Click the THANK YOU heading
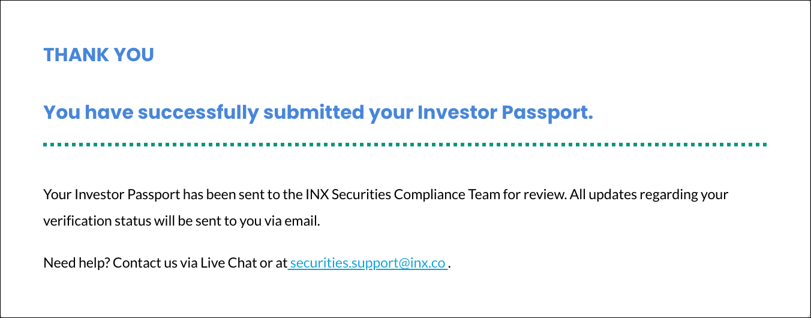This screenshot has height=318, width=811. point(99,55)
